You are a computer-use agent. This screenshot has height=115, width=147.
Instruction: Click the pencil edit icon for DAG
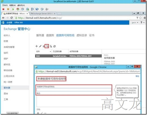40,46
